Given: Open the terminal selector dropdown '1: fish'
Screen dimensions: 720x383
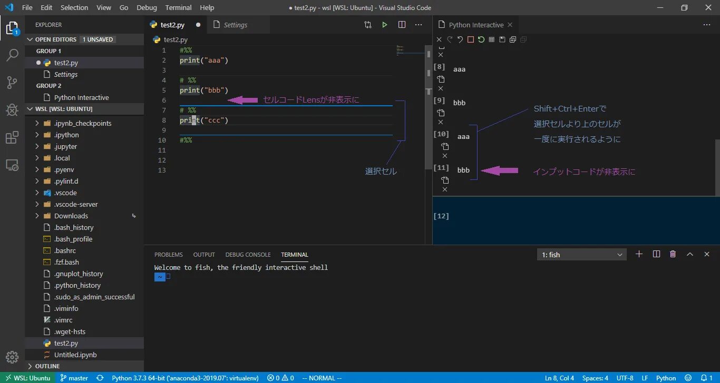Looking at the screenshot, I should [582, 255].
